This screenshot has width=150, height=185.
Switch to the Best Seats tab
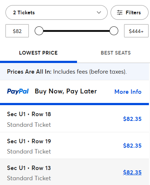[116, 53]
